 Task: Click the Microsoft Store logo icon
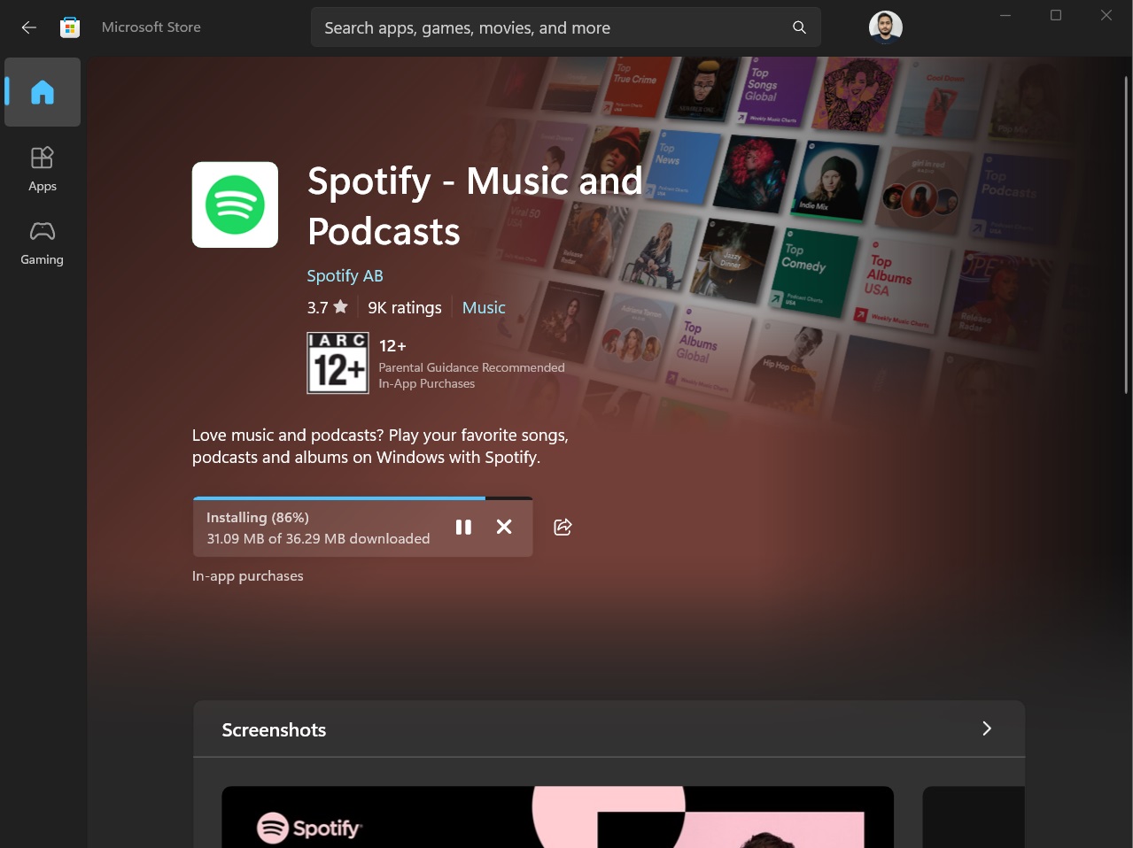(70, 27)
